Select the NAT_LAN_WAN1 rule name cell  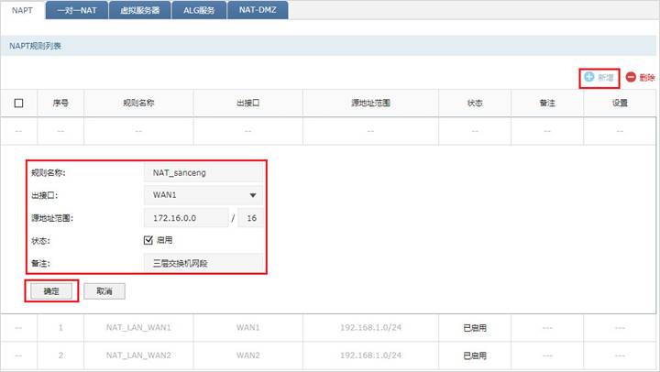coord(138,327)
